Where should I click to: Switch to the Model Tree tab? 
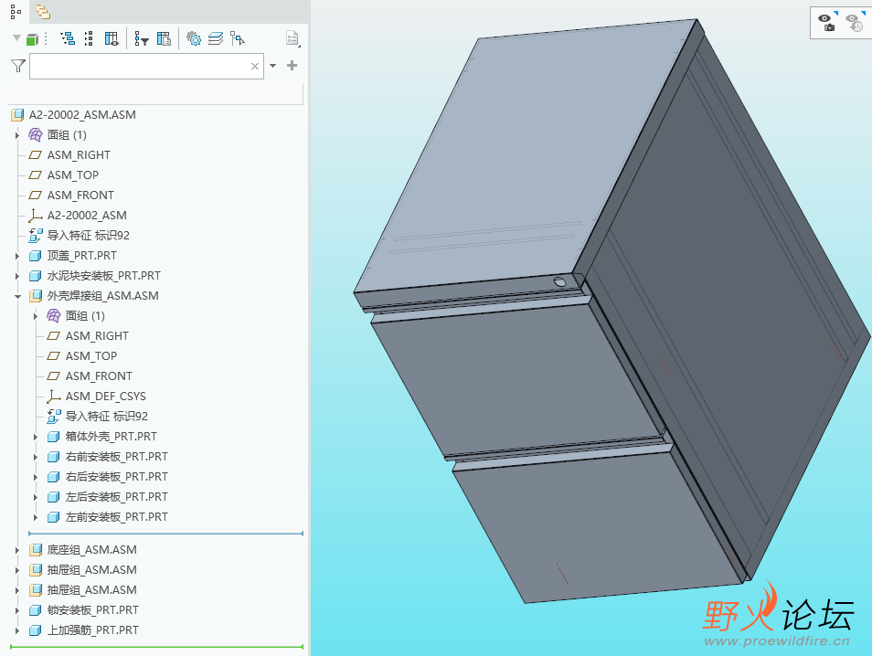(16, 11)
